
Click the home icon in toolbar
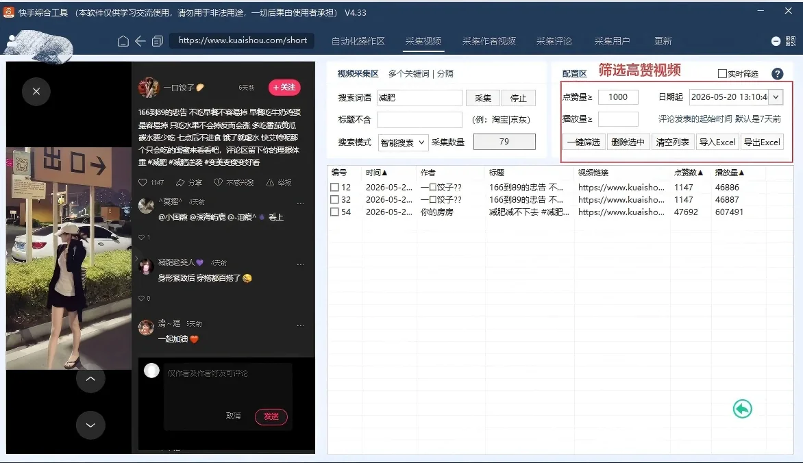pos(123,41)
